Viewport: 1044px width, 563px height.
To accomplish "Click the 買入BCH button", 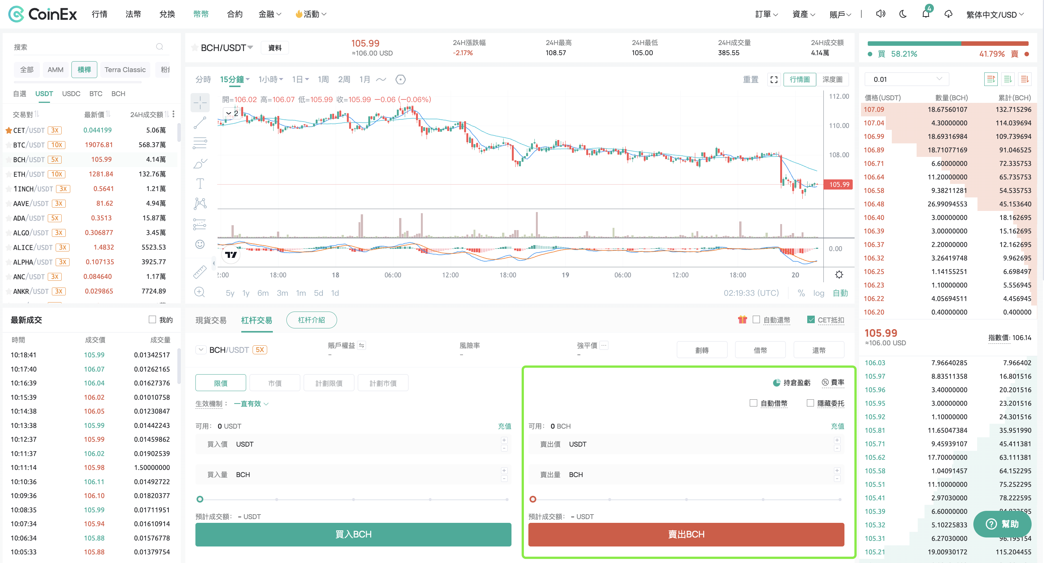I will (x=353, y=534).
